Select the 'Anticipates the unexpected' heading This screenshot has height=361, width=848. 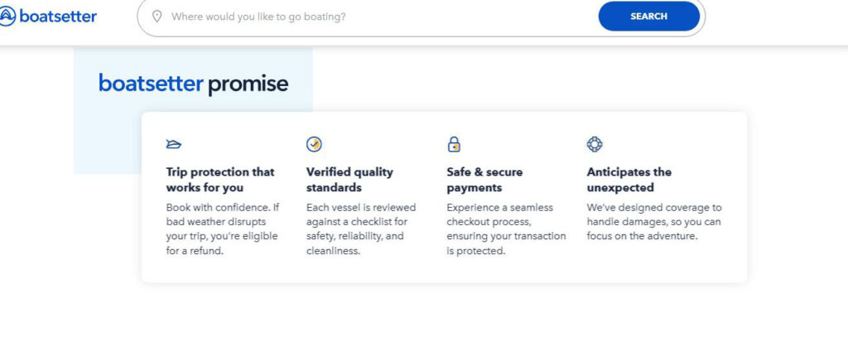(629, 180)
